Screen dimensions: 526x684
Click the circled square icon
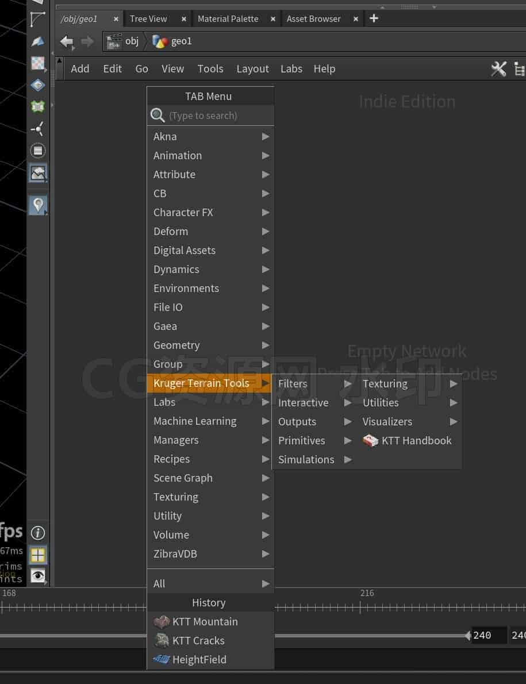38,151
